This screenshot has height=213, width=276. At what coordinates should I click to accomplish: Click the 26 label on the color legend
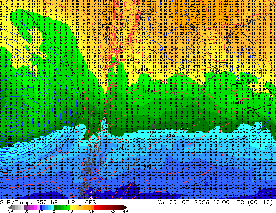coord(91,211)
